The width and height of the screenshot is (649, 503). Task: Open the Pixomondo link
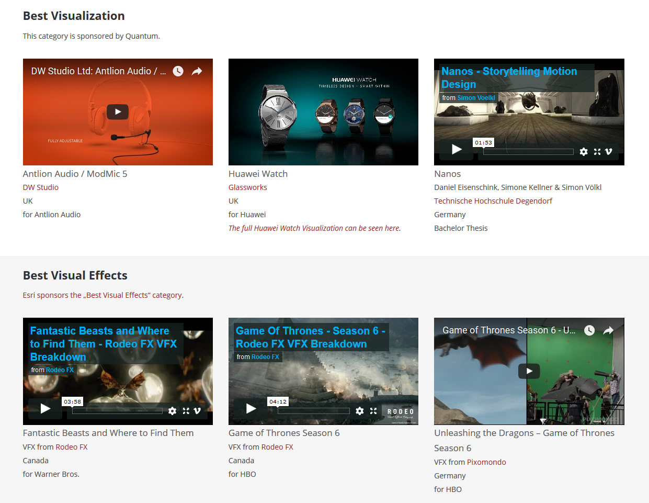pos(486,462)
